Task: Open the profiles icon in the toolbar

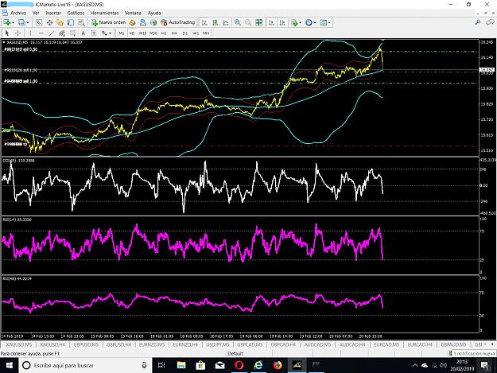Action: [21, 22]
